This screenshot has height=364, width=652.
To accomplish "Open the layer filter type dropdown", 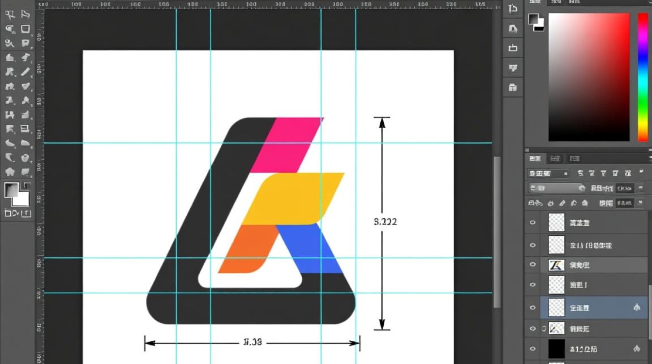I will (549, 173).
